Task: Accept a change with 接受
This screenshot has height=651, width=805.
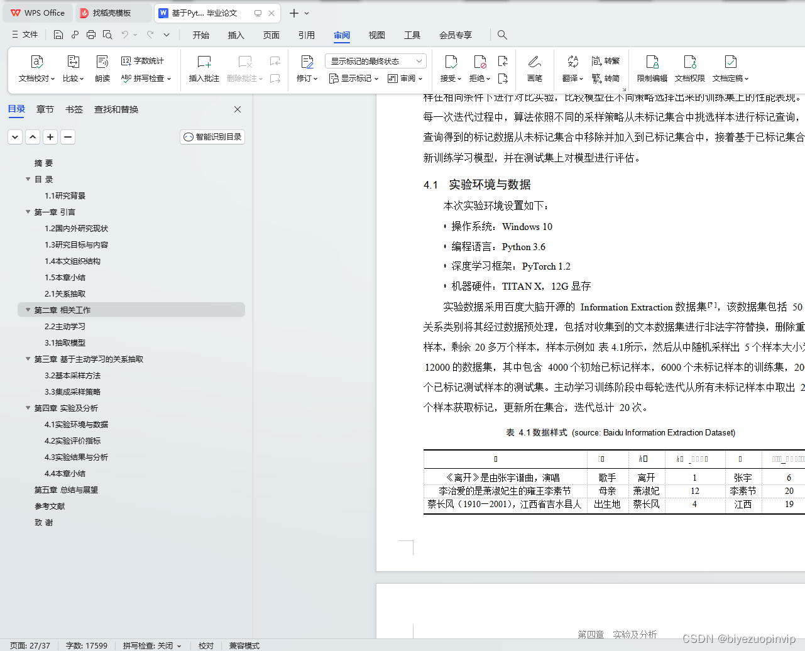Action: [x=451, y=68]
